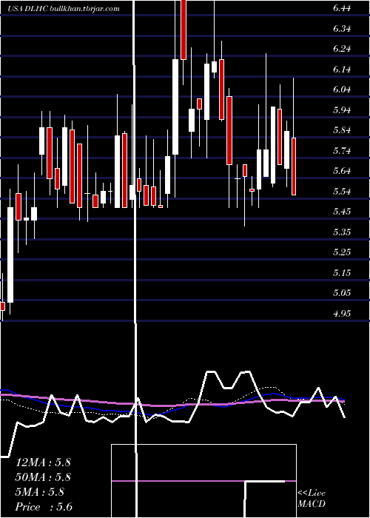Click the 6.04 price axis label

[342, 90]
